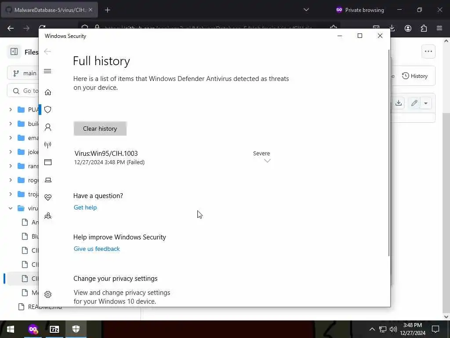Click the Windows Security scrollbar
Viewport: 450px width, 338px height.
point(389,152)
